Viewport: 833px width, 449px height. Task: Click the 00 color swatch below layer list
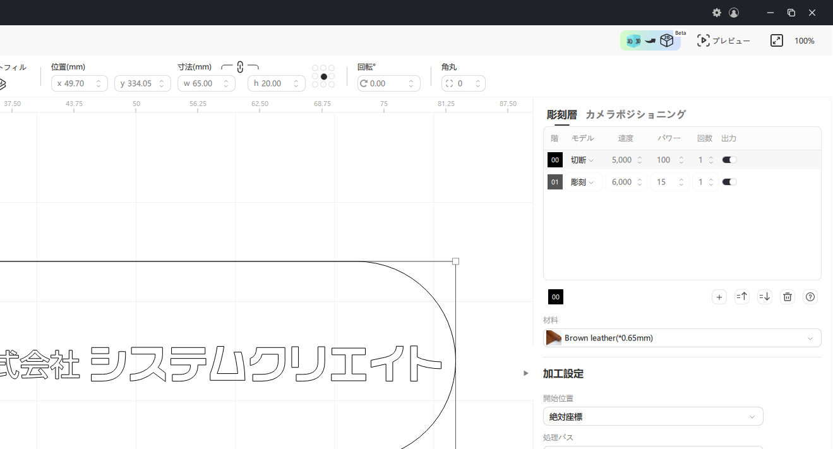coord(556,297)
